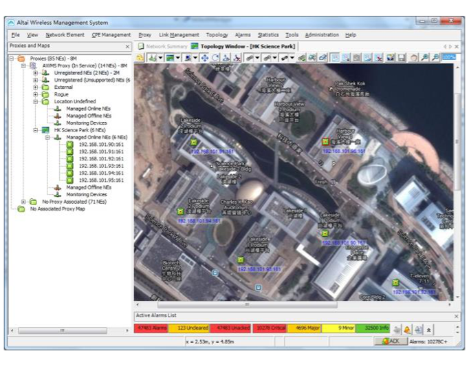Click the eraser icon in toolbar
The width and height of the screenshot is (469, 369).
pyautogui.click(x=323, y=58)
